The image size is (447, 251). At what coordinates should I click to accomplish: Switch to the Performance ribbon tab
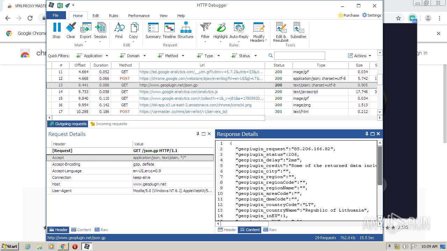139,16
